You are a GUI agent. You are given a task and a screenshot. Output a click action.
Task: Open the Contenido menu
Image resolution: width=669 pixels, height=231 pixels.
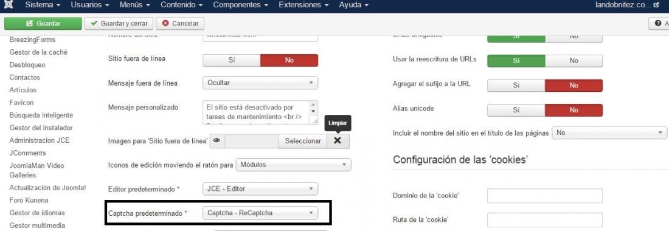181,5
